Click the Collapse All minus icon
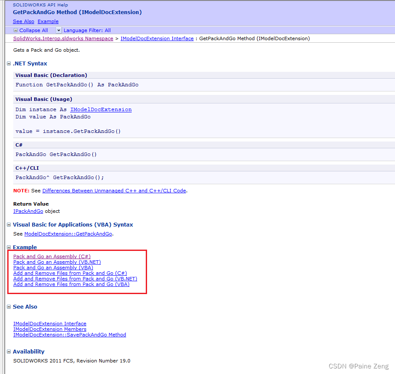This screenshot has width=395, height=374. (16, 30)
